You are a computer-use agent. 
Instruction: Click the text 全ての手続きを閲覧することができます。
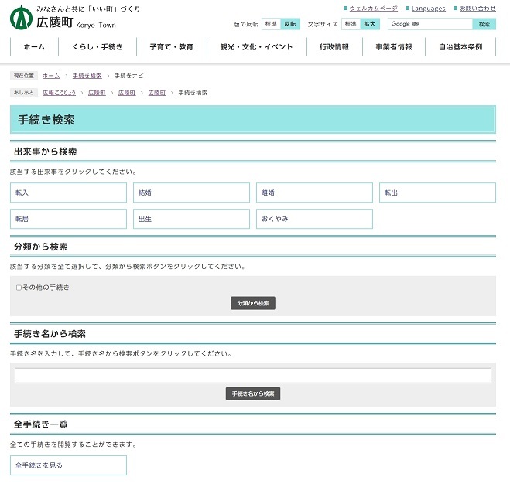click(x=74, y=445)
